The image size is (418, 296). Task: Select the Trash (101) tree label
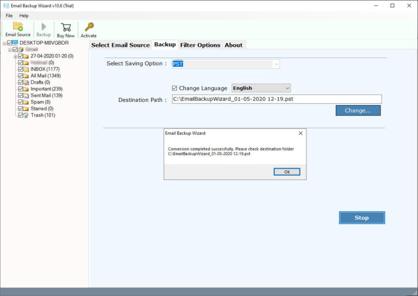click(43, 115)
